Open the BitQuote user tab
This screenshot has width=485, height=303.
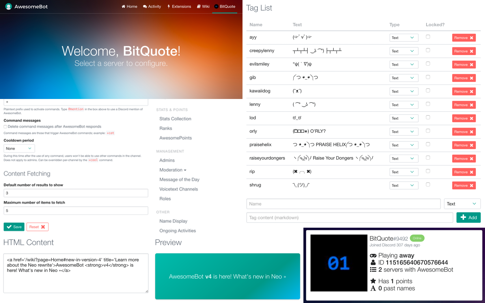point(225,6)
